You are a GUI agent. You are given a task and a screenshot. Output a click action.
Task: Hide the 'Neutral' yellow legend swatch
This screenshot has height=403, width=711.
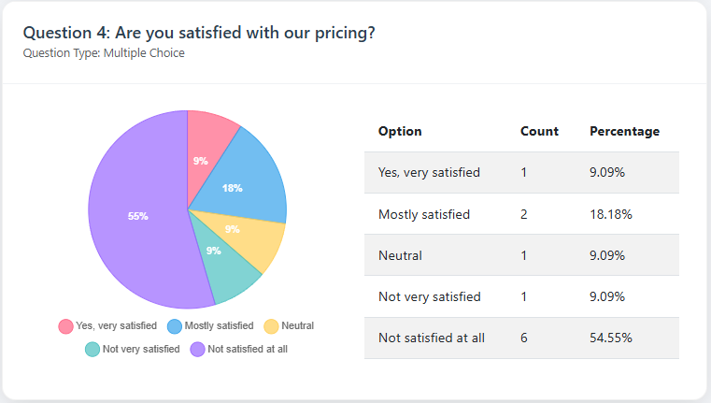[x=272, y=326]
